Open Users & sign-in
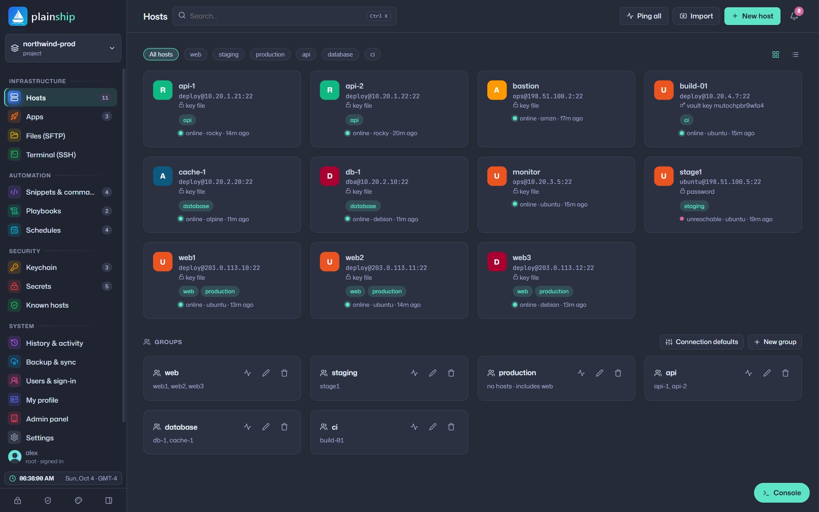The height and width of the screenshot is (512, 819). (x=61, y=381)
